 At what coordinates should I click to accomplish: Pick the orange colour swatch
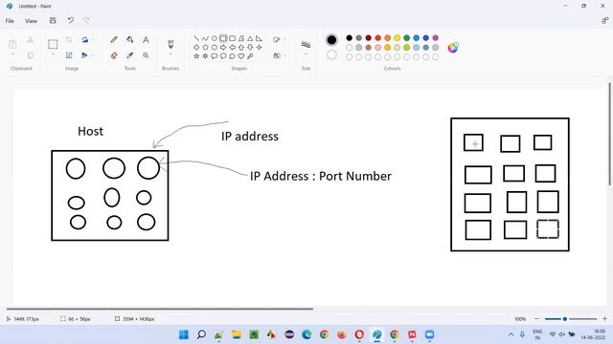[x=387, y=38]
